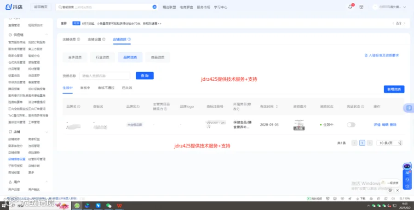Open 精选联盟 in the top nav
The width and height of the screenshot is (414, 210).
pos(169,7)
